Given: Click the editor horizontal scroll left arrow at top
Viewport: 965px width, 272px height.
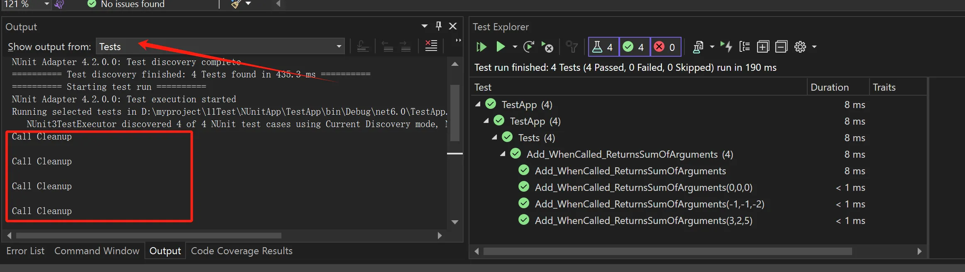Looking at the screenshot, I should pos(279,4).
